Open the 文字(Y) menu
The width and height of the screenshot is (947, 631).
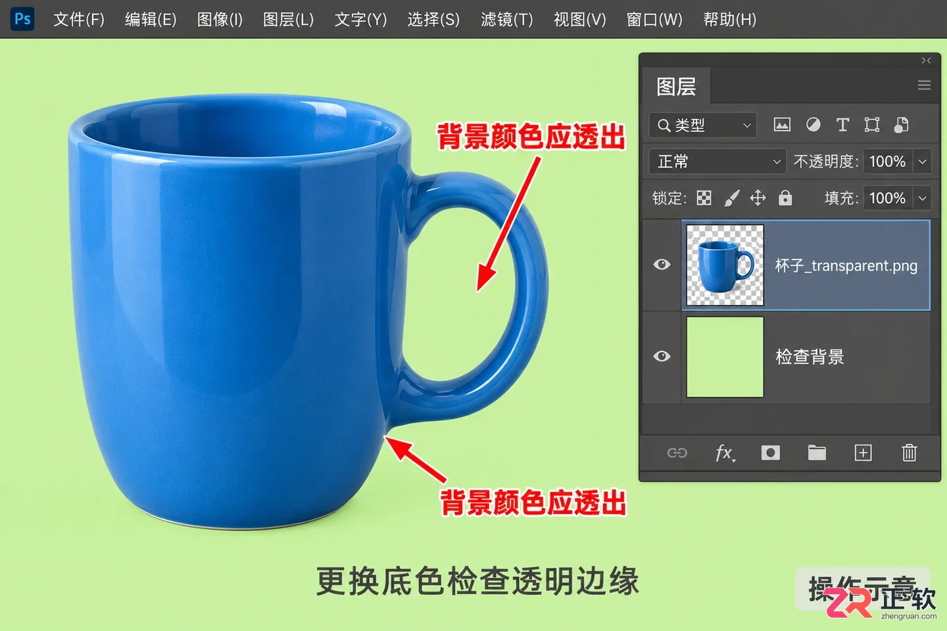(x=360, y=19)
